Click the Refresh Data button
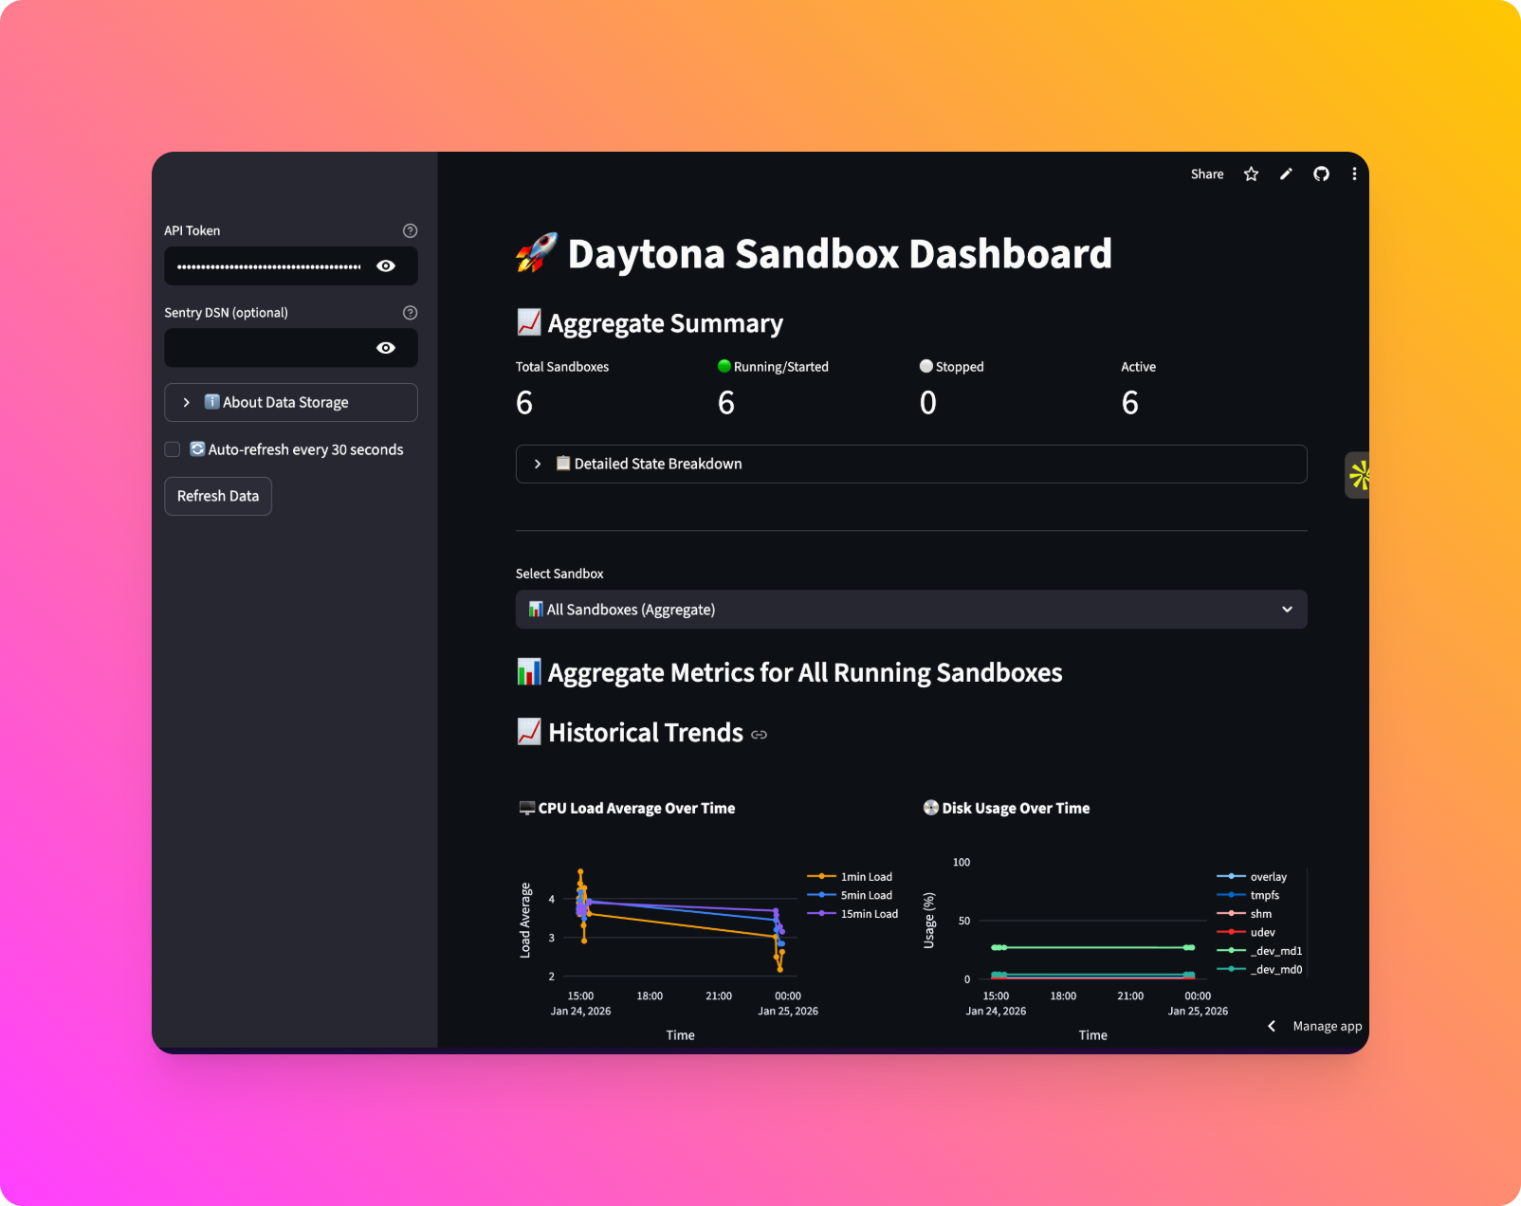 [x=218, y=497]
